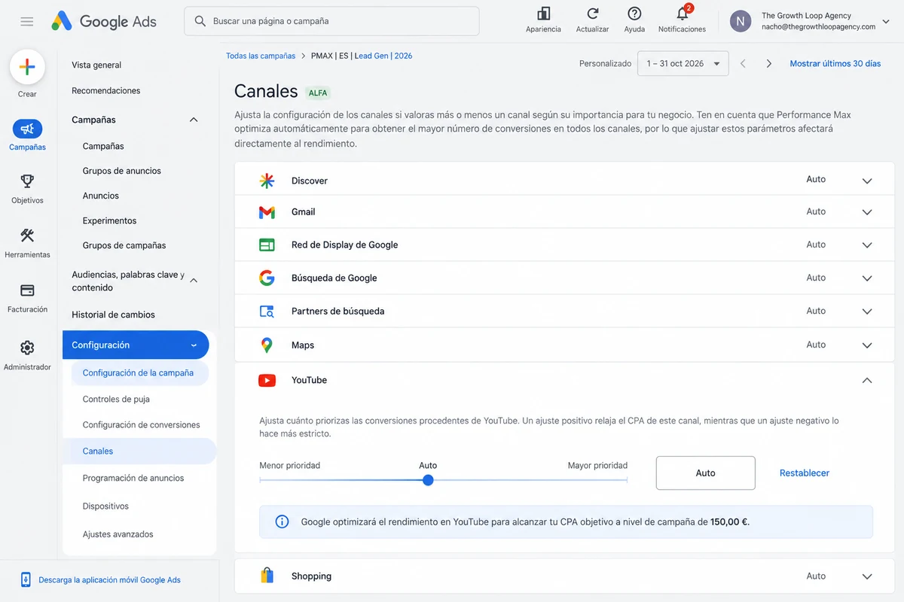Screen dimensions: 904x602
Task: Click the Shopping bag icon
Action: click(267, 576)
